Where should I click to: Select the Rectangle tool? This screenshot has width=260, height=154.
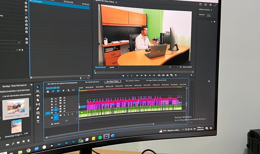click(38, 113)
